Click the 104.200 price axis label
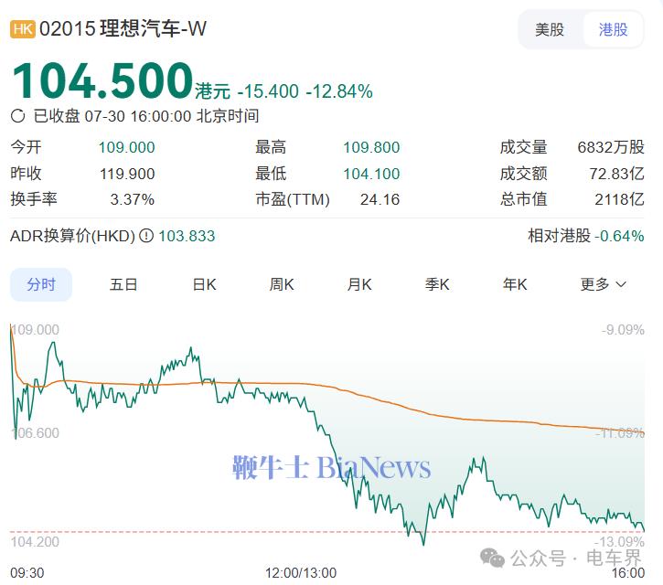The height and width of the screenshot is (585, 663). tap(35, 542)
